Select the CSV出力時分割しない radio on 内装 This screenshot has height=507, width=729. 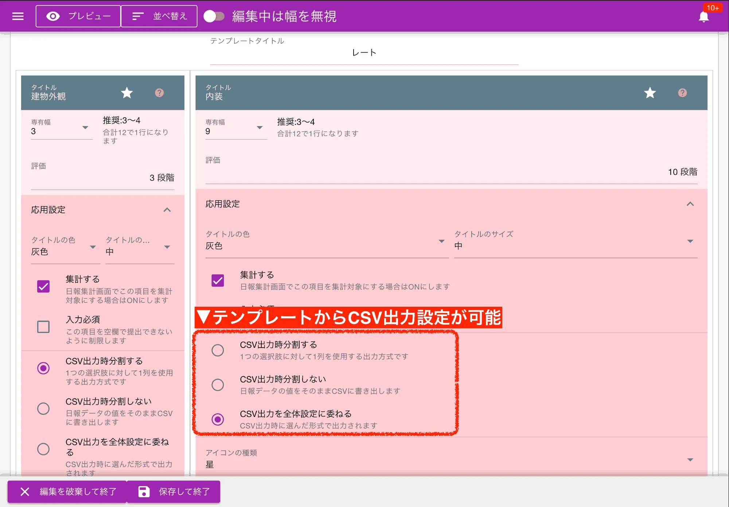[x=218, y=385]
